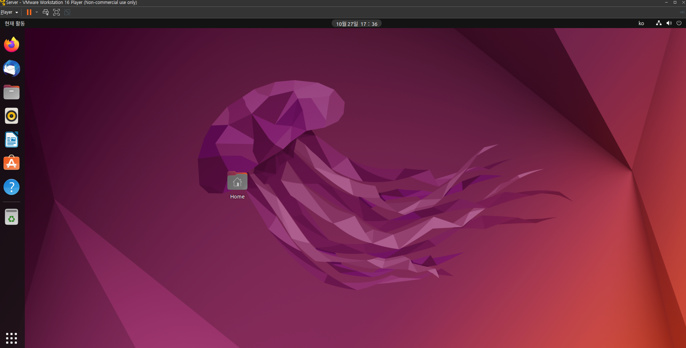This screenshot has height=348, width=686.
Task: Collapse the VMware toolbar chevron at right
Action: [682, 12]
